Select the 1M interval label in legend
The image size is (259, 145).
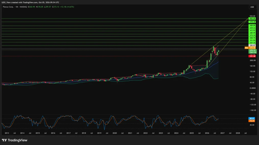(17, 7)
